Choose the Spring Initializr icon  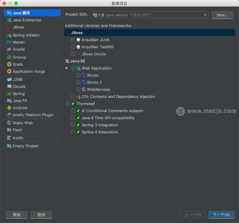click(x=9, y=35)
